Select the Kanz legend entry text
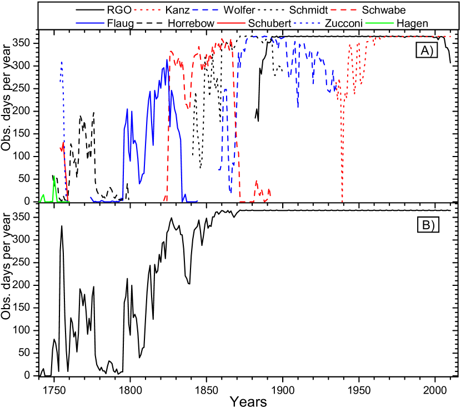The width and height of the screenshot is (461, 408). click(178, 10)
